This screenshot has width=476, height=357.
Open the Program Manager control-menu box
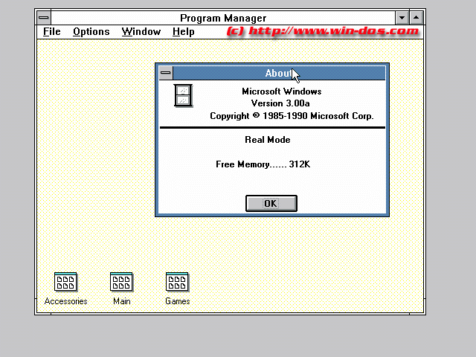click(x=44, y=17)
